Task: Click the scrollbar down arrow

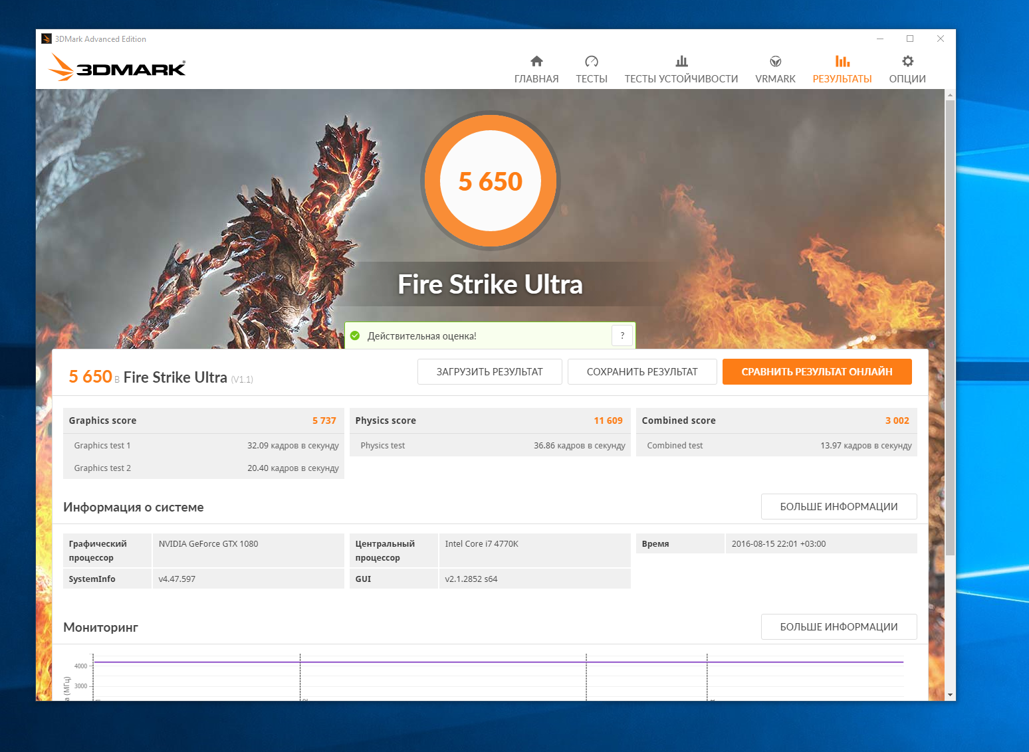Action: (950, 695)
